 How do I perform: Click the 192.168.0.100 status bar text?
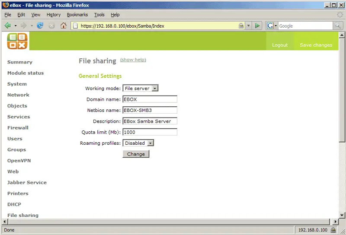(x=313, y=230)
